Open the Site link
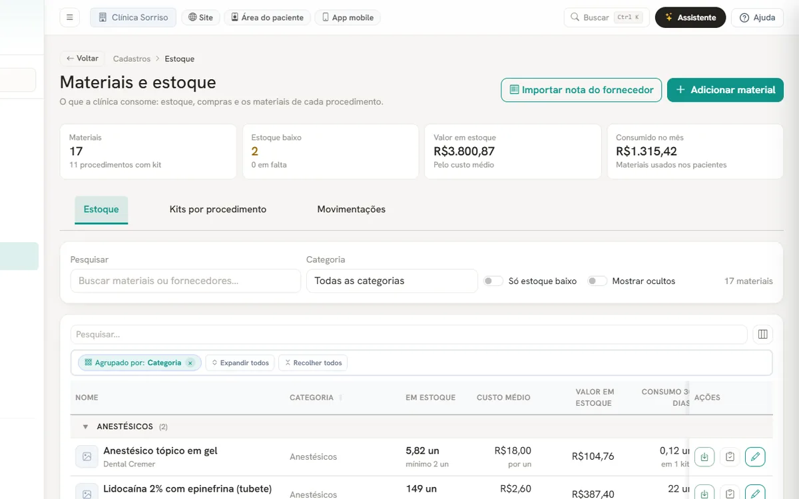The image size is (799, 499). [x=200, y=17]
